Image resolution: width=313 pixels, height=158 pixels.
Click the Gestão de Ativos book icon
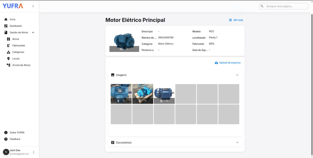click(6, 32)
